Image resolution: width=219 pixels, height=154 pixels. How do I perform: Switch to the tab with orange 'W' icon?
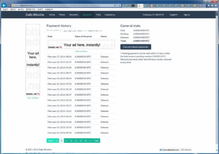coord(153,6)
